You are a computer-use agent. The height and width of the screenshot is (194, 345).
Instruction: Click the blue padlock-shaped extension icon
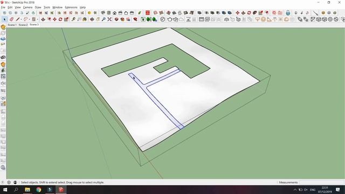click(288, 13)
